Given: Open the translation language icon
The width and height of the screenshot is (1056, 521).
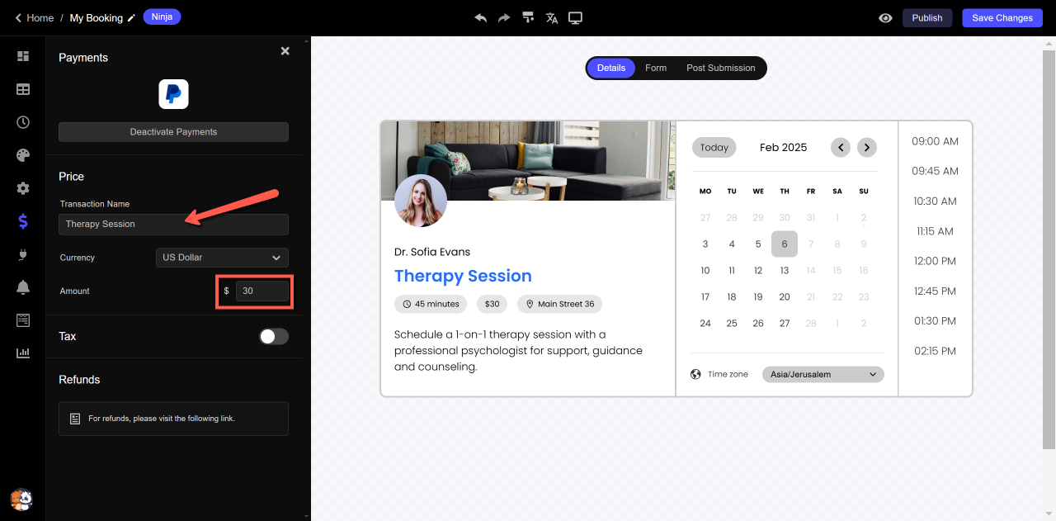Looking at the screenshot, I should click(552, 18).
